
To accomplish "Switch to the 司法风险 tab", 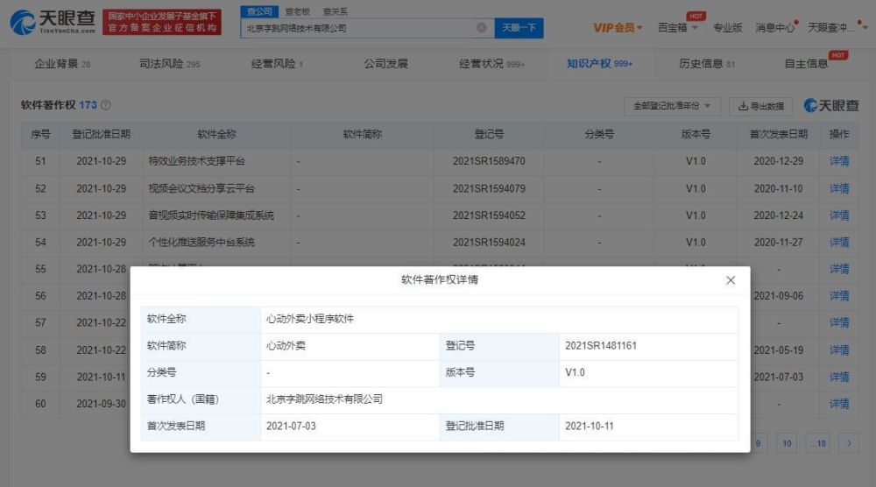I will [169, 64].
